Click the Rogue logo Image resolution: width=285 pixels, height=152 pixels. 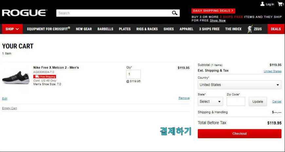tap(25, 13)
